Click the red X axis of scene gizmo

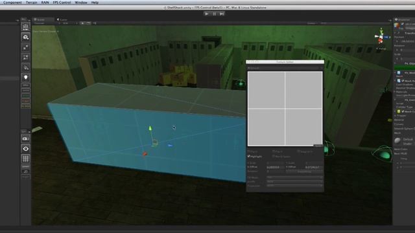click(x=381, y=41)
